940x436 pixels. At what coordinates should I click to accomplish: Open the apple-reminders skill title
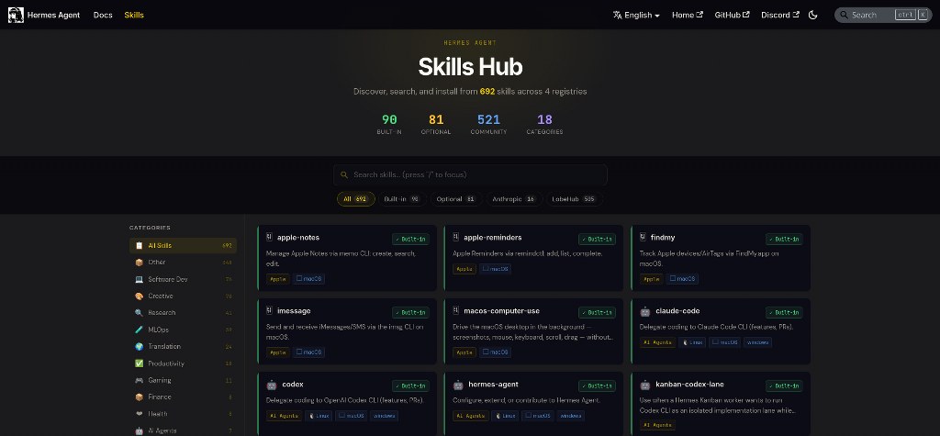493,238
